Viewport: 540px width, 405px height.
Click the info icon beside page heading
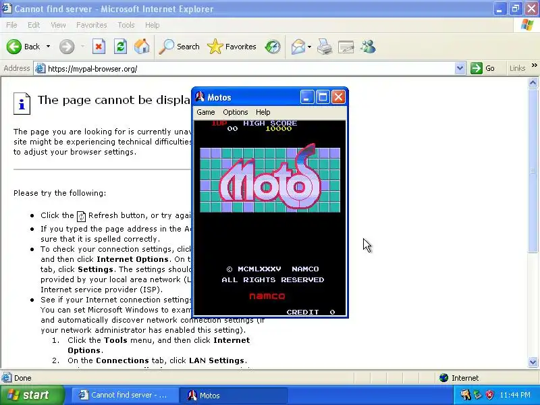(22, 103)
